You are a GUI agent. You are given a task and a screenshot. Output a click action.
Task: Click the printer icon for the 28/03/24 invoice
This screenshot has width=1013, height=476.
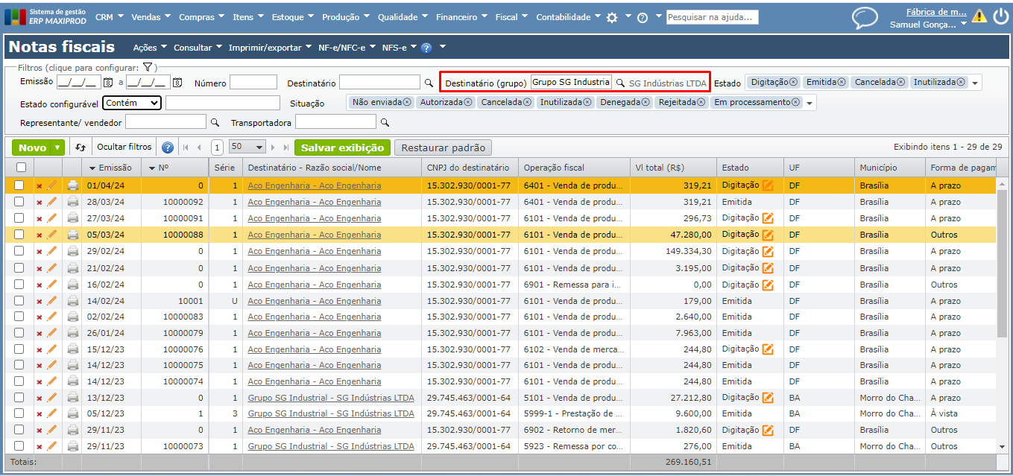point(73,202)
